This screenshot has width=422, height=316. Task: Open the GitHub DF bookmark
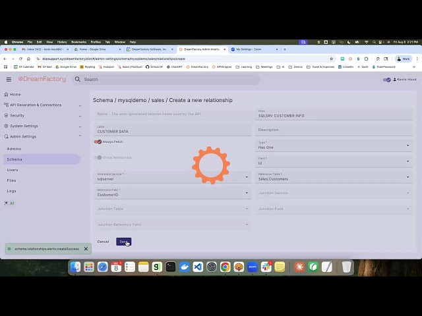tap(154, 67)
